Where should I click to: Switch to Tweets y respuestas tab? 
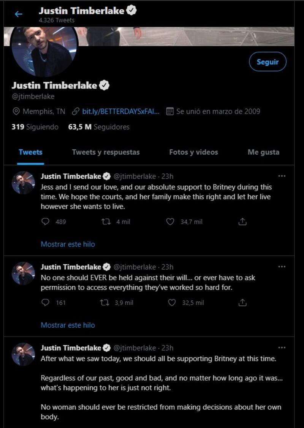[x=106, y=152]
